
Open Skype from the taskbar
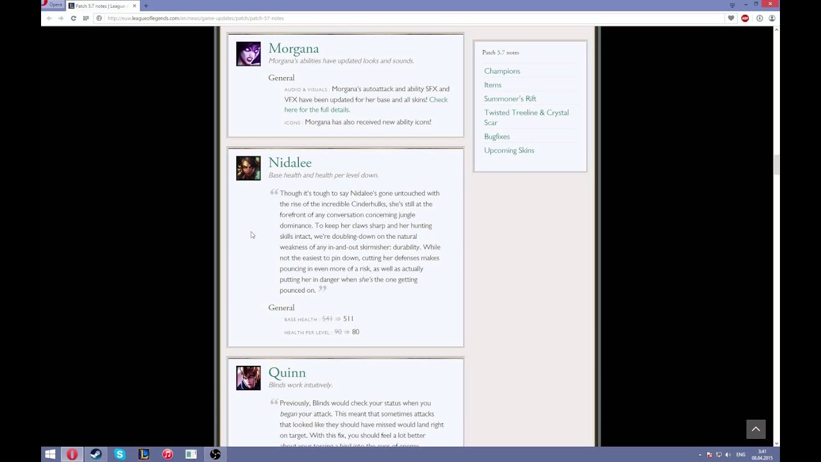[119, 454]
